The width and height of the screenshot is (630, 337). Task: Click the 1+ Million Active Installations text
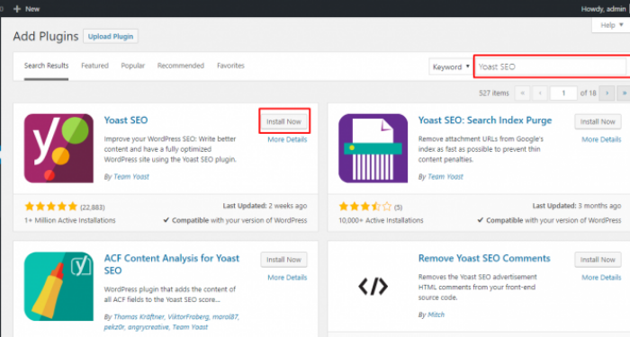coord(70,220)
